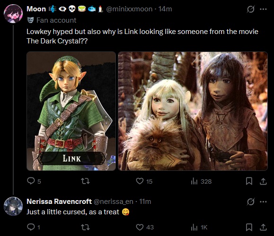The width and height of the screenshot is (274, 236).
Task: Open Grok icon on Moon's tweet
Action: pos(251,9)
